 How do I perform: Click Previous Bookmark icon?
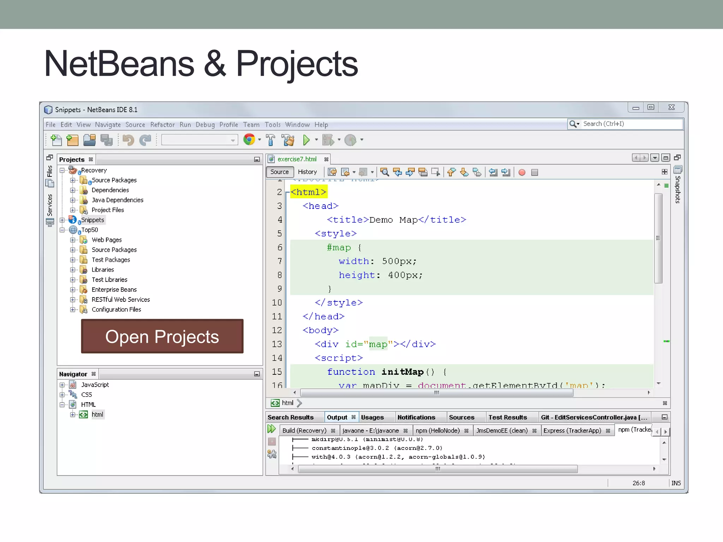point(452,172)
